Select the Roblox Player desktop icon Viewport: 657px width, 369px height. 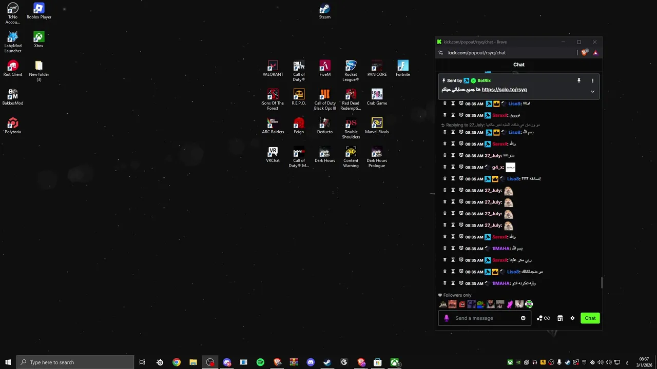39,11
